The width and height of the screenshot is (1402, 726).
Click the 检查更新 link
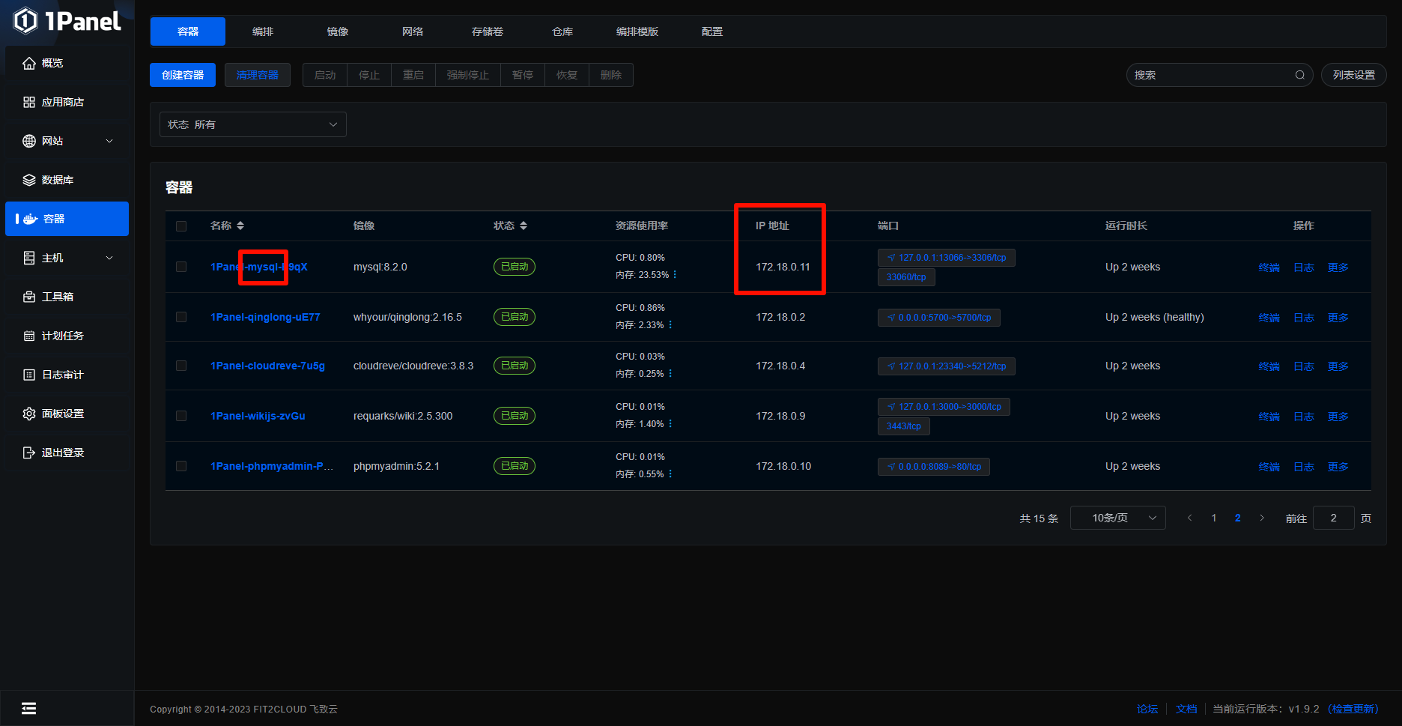pos(1353,709)
